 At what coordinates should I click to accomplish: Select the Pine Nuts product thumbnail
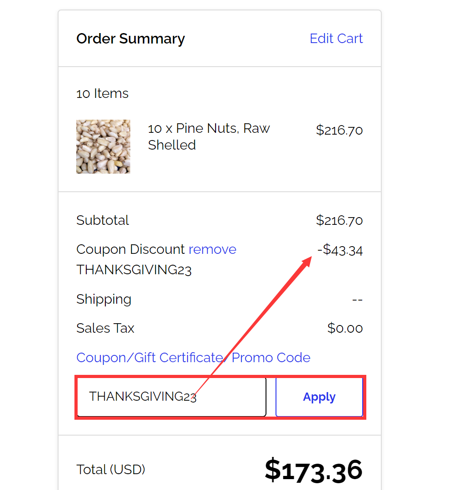point(103,146)
